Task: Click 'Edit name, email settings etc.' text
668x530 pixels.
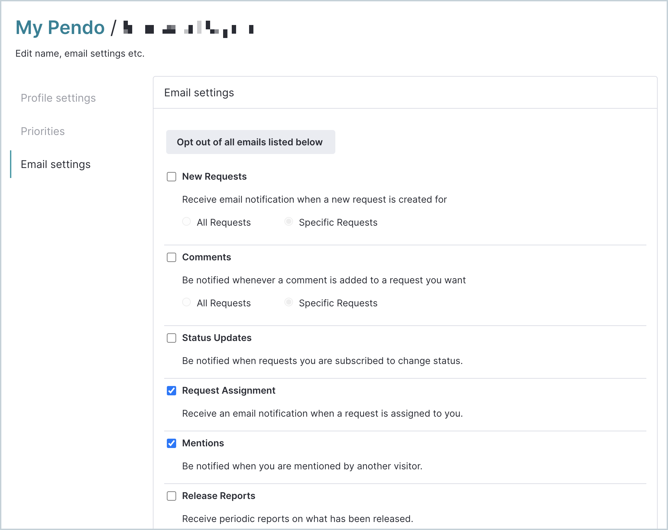Action: (x=80, y=54)
